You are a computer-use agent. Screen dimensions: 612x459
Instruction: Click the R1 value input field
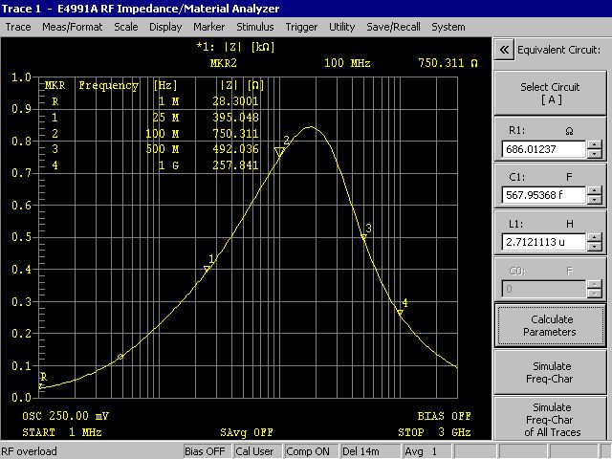tap(544, 149)
